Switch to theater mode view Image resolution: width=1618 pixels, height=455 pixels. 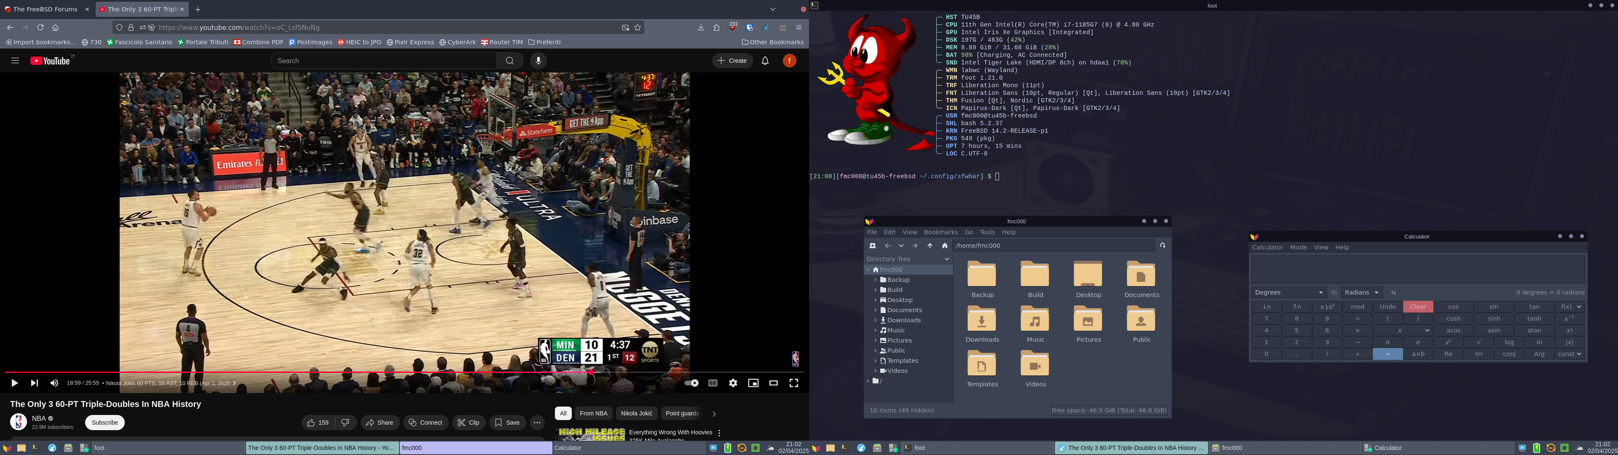773,383
